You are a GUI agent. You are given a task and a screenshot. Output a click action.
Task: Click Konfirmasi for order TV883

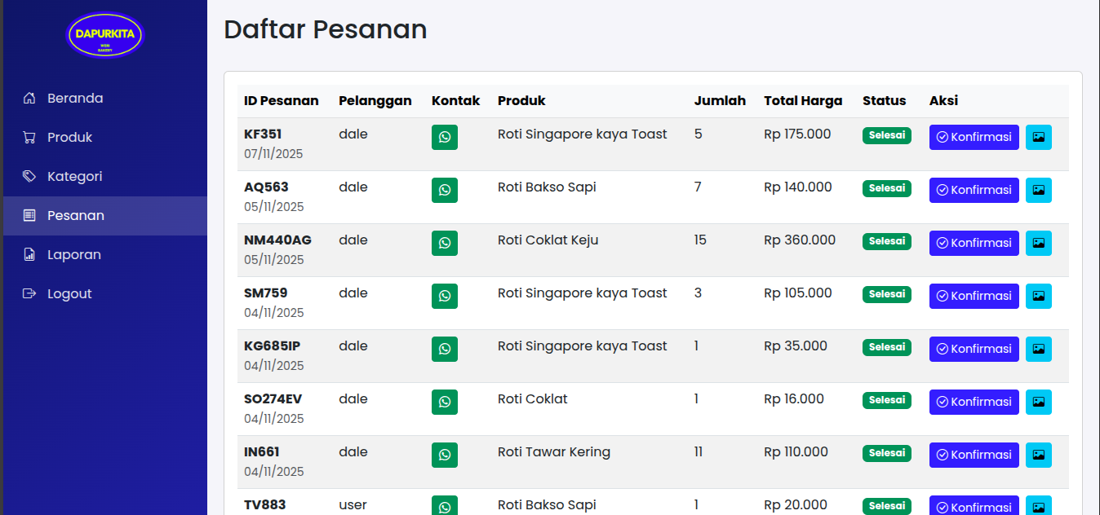(974, 506)
